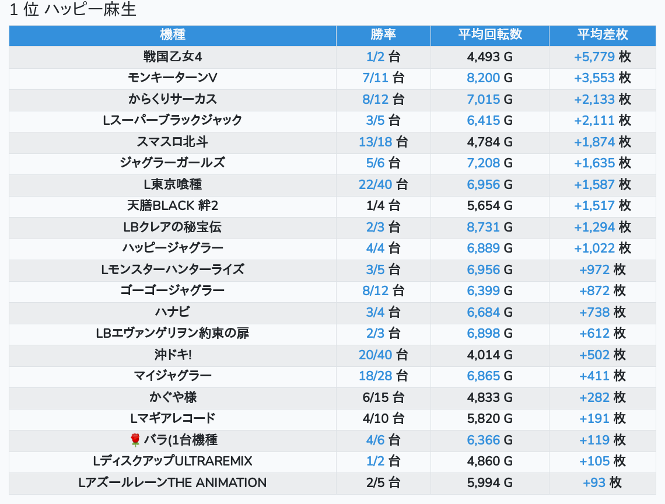
Task: Click the 4,493 G spin count
Action: [490, 57]
